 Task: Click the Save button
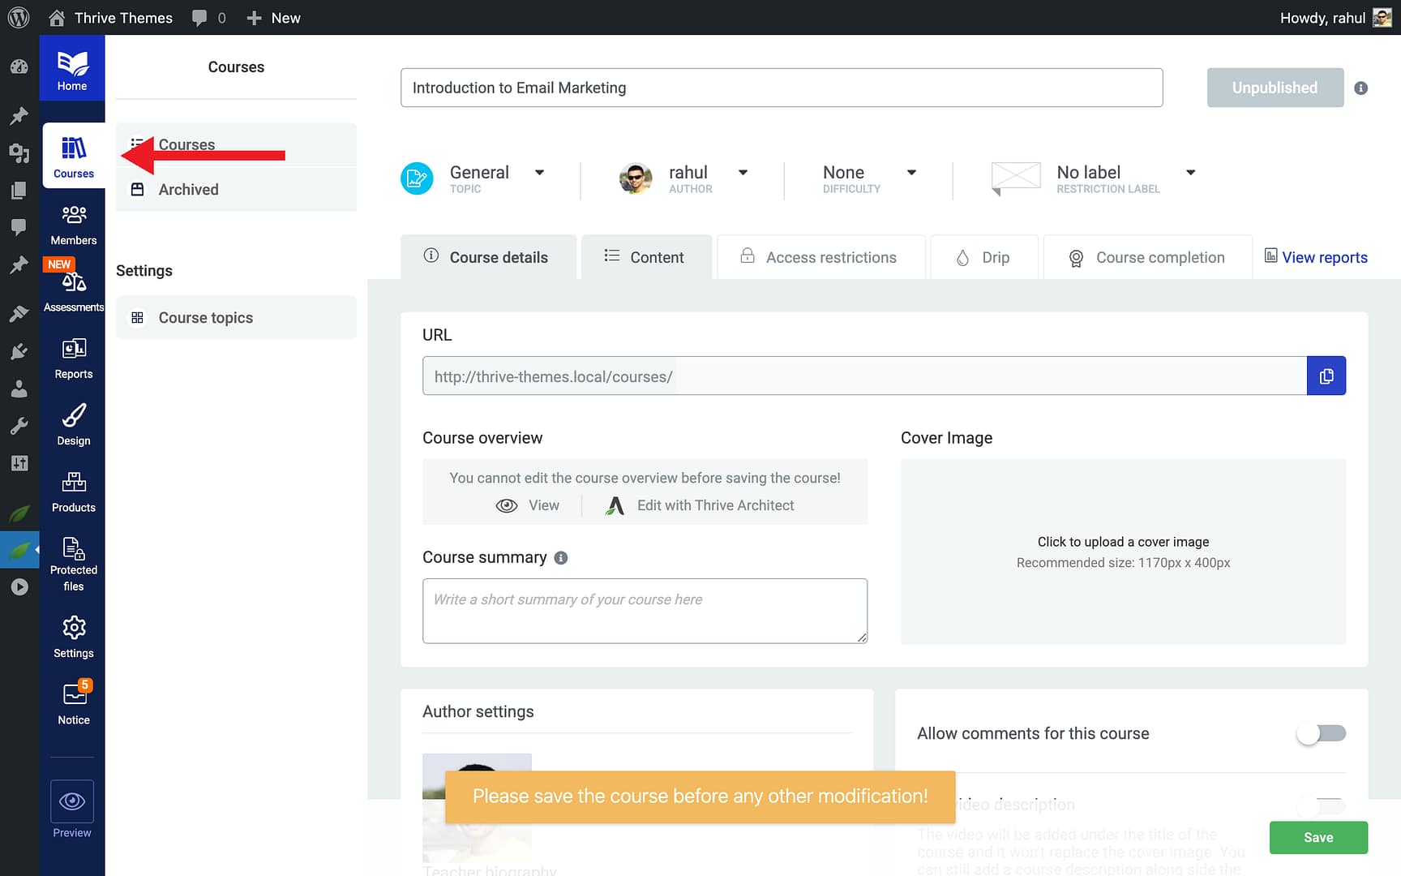(x=1318, y=837)
